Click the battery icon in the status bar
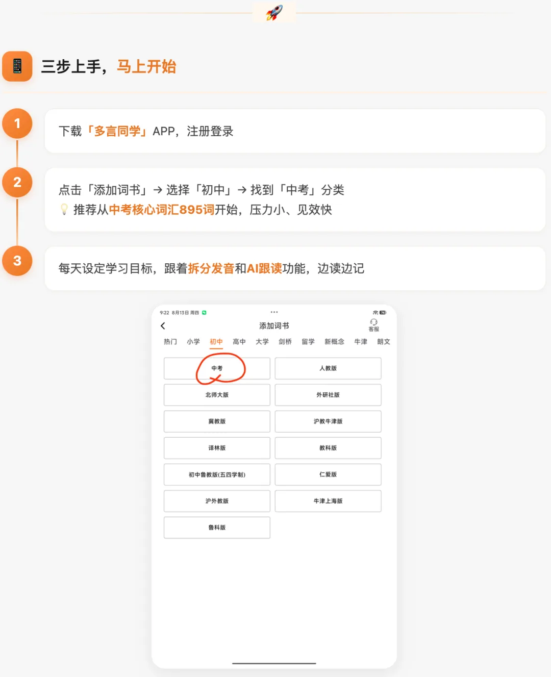Image resolution: width=551 pixels, height=677 pixels. (x=383, y=312)
